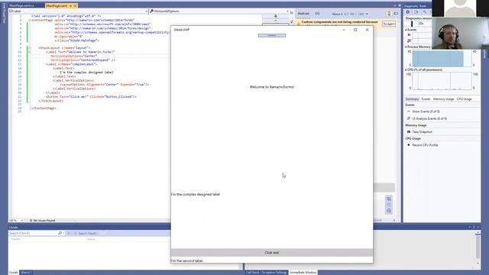Collapse the CPU graph section
The image size is (489, 275).
click(x=406, y=70)
